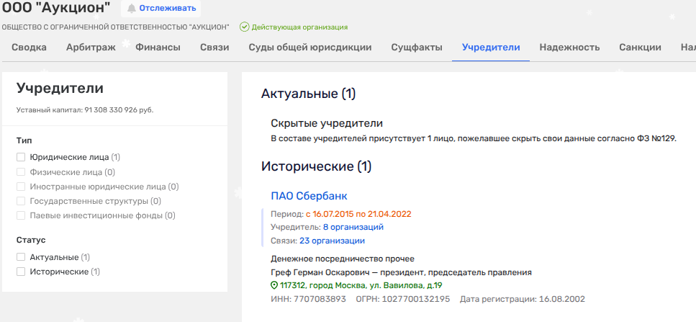The width and height of the screenshot is (696, 322).
Task: Select the Государственные структуры checkbox
Action: coord(21,201)
